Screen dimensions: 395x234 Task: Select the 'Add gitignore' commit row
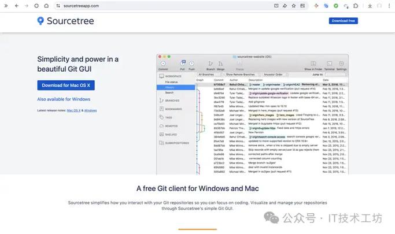click(x=272, y=102)
